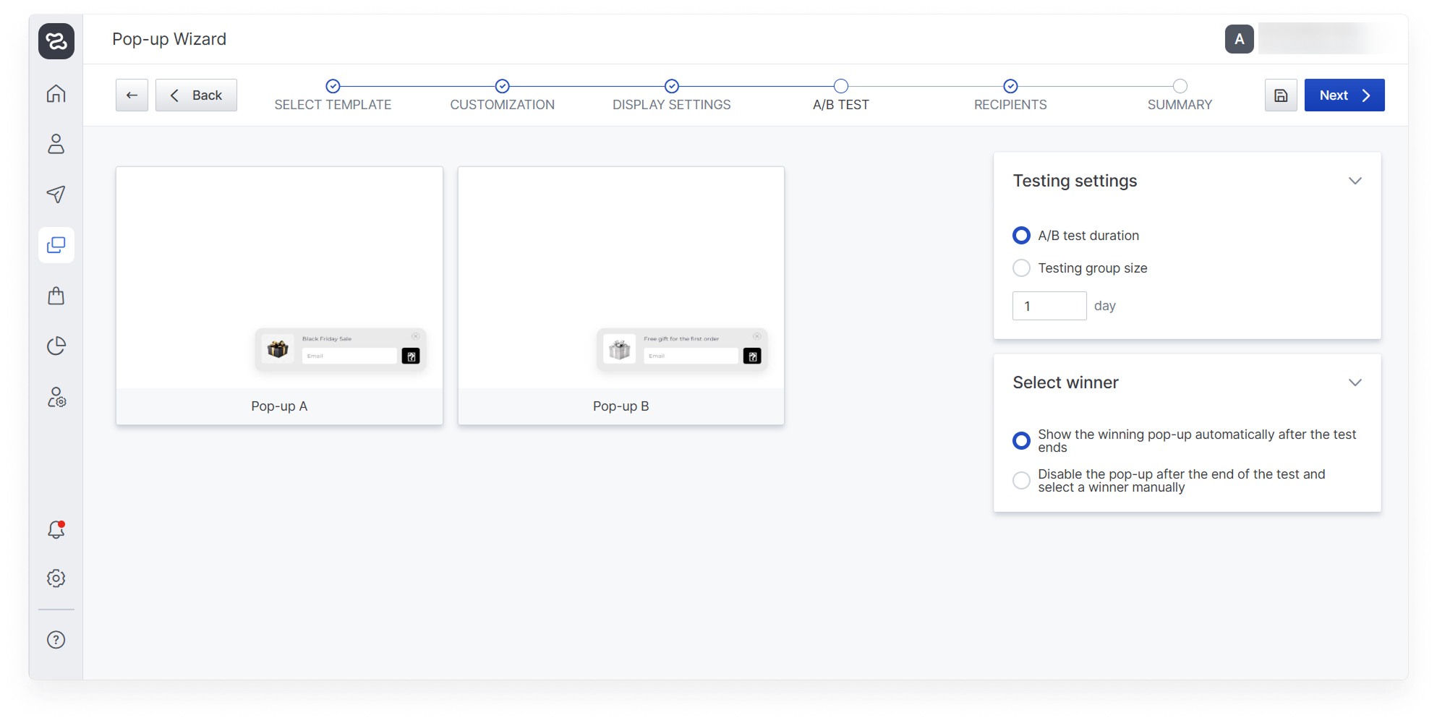
Task: Collapse the Select winner panel
Action: 1355,382
